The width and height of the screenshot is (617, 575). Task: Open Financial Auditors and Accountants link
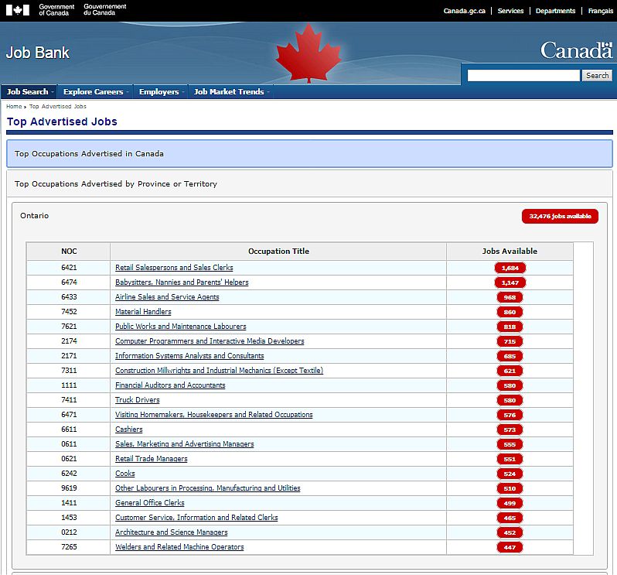(x=170, y=385)
